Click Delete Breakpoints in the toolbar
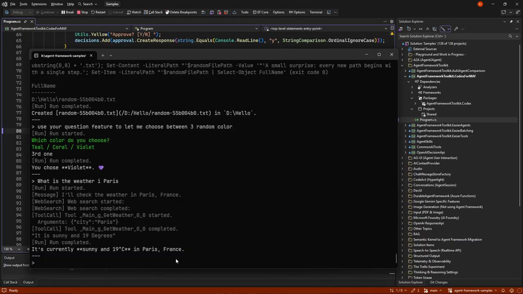This screenshot has width=523, height=294. tap(181, 12)
